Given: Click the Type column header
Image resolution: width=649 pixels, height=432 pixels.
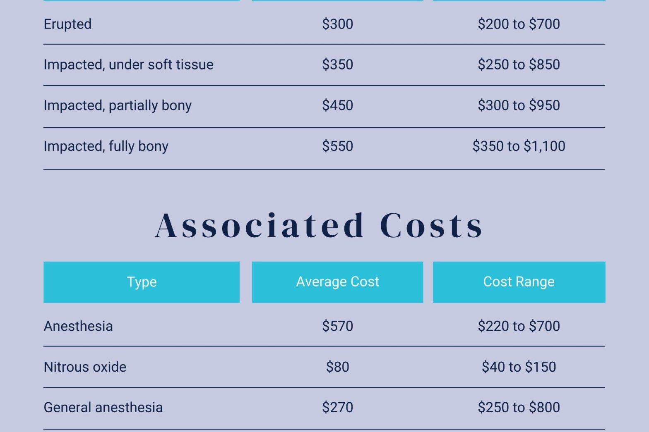Looking at the screenshot, I should point(142,282).
